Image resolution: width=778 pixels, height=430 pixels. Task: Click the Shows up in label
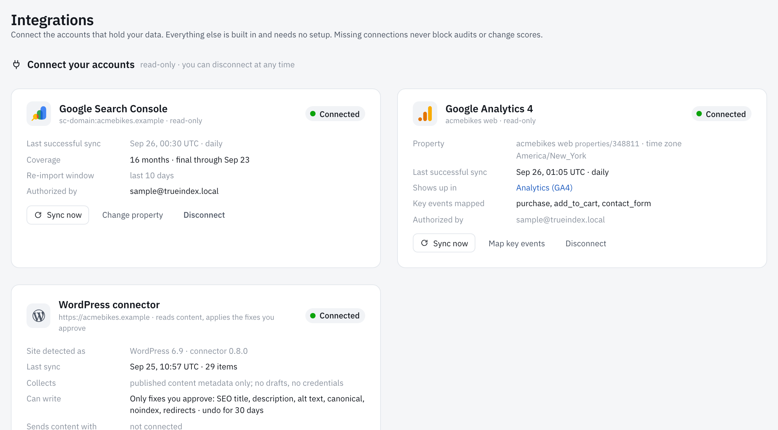point(435,188)
